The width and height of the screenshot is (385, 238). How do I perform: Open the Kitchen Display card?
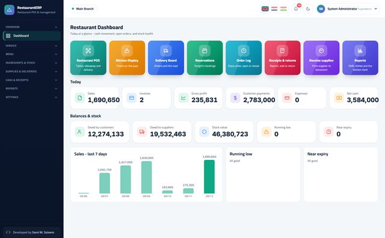[127, 58]
